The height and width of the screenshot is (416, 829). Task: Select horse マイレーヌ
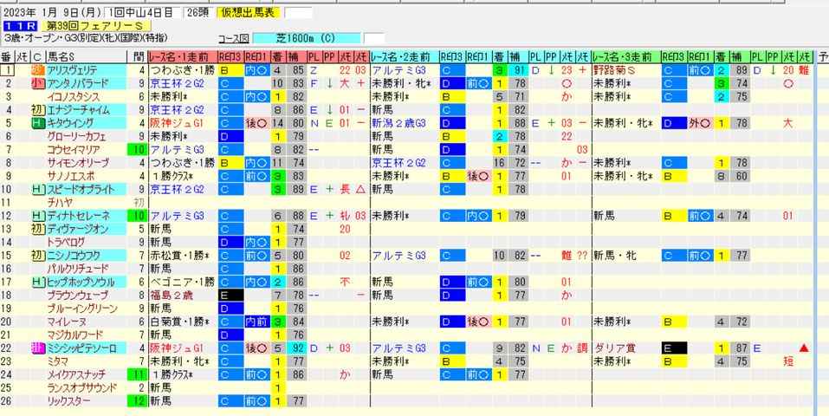point(86,322)
